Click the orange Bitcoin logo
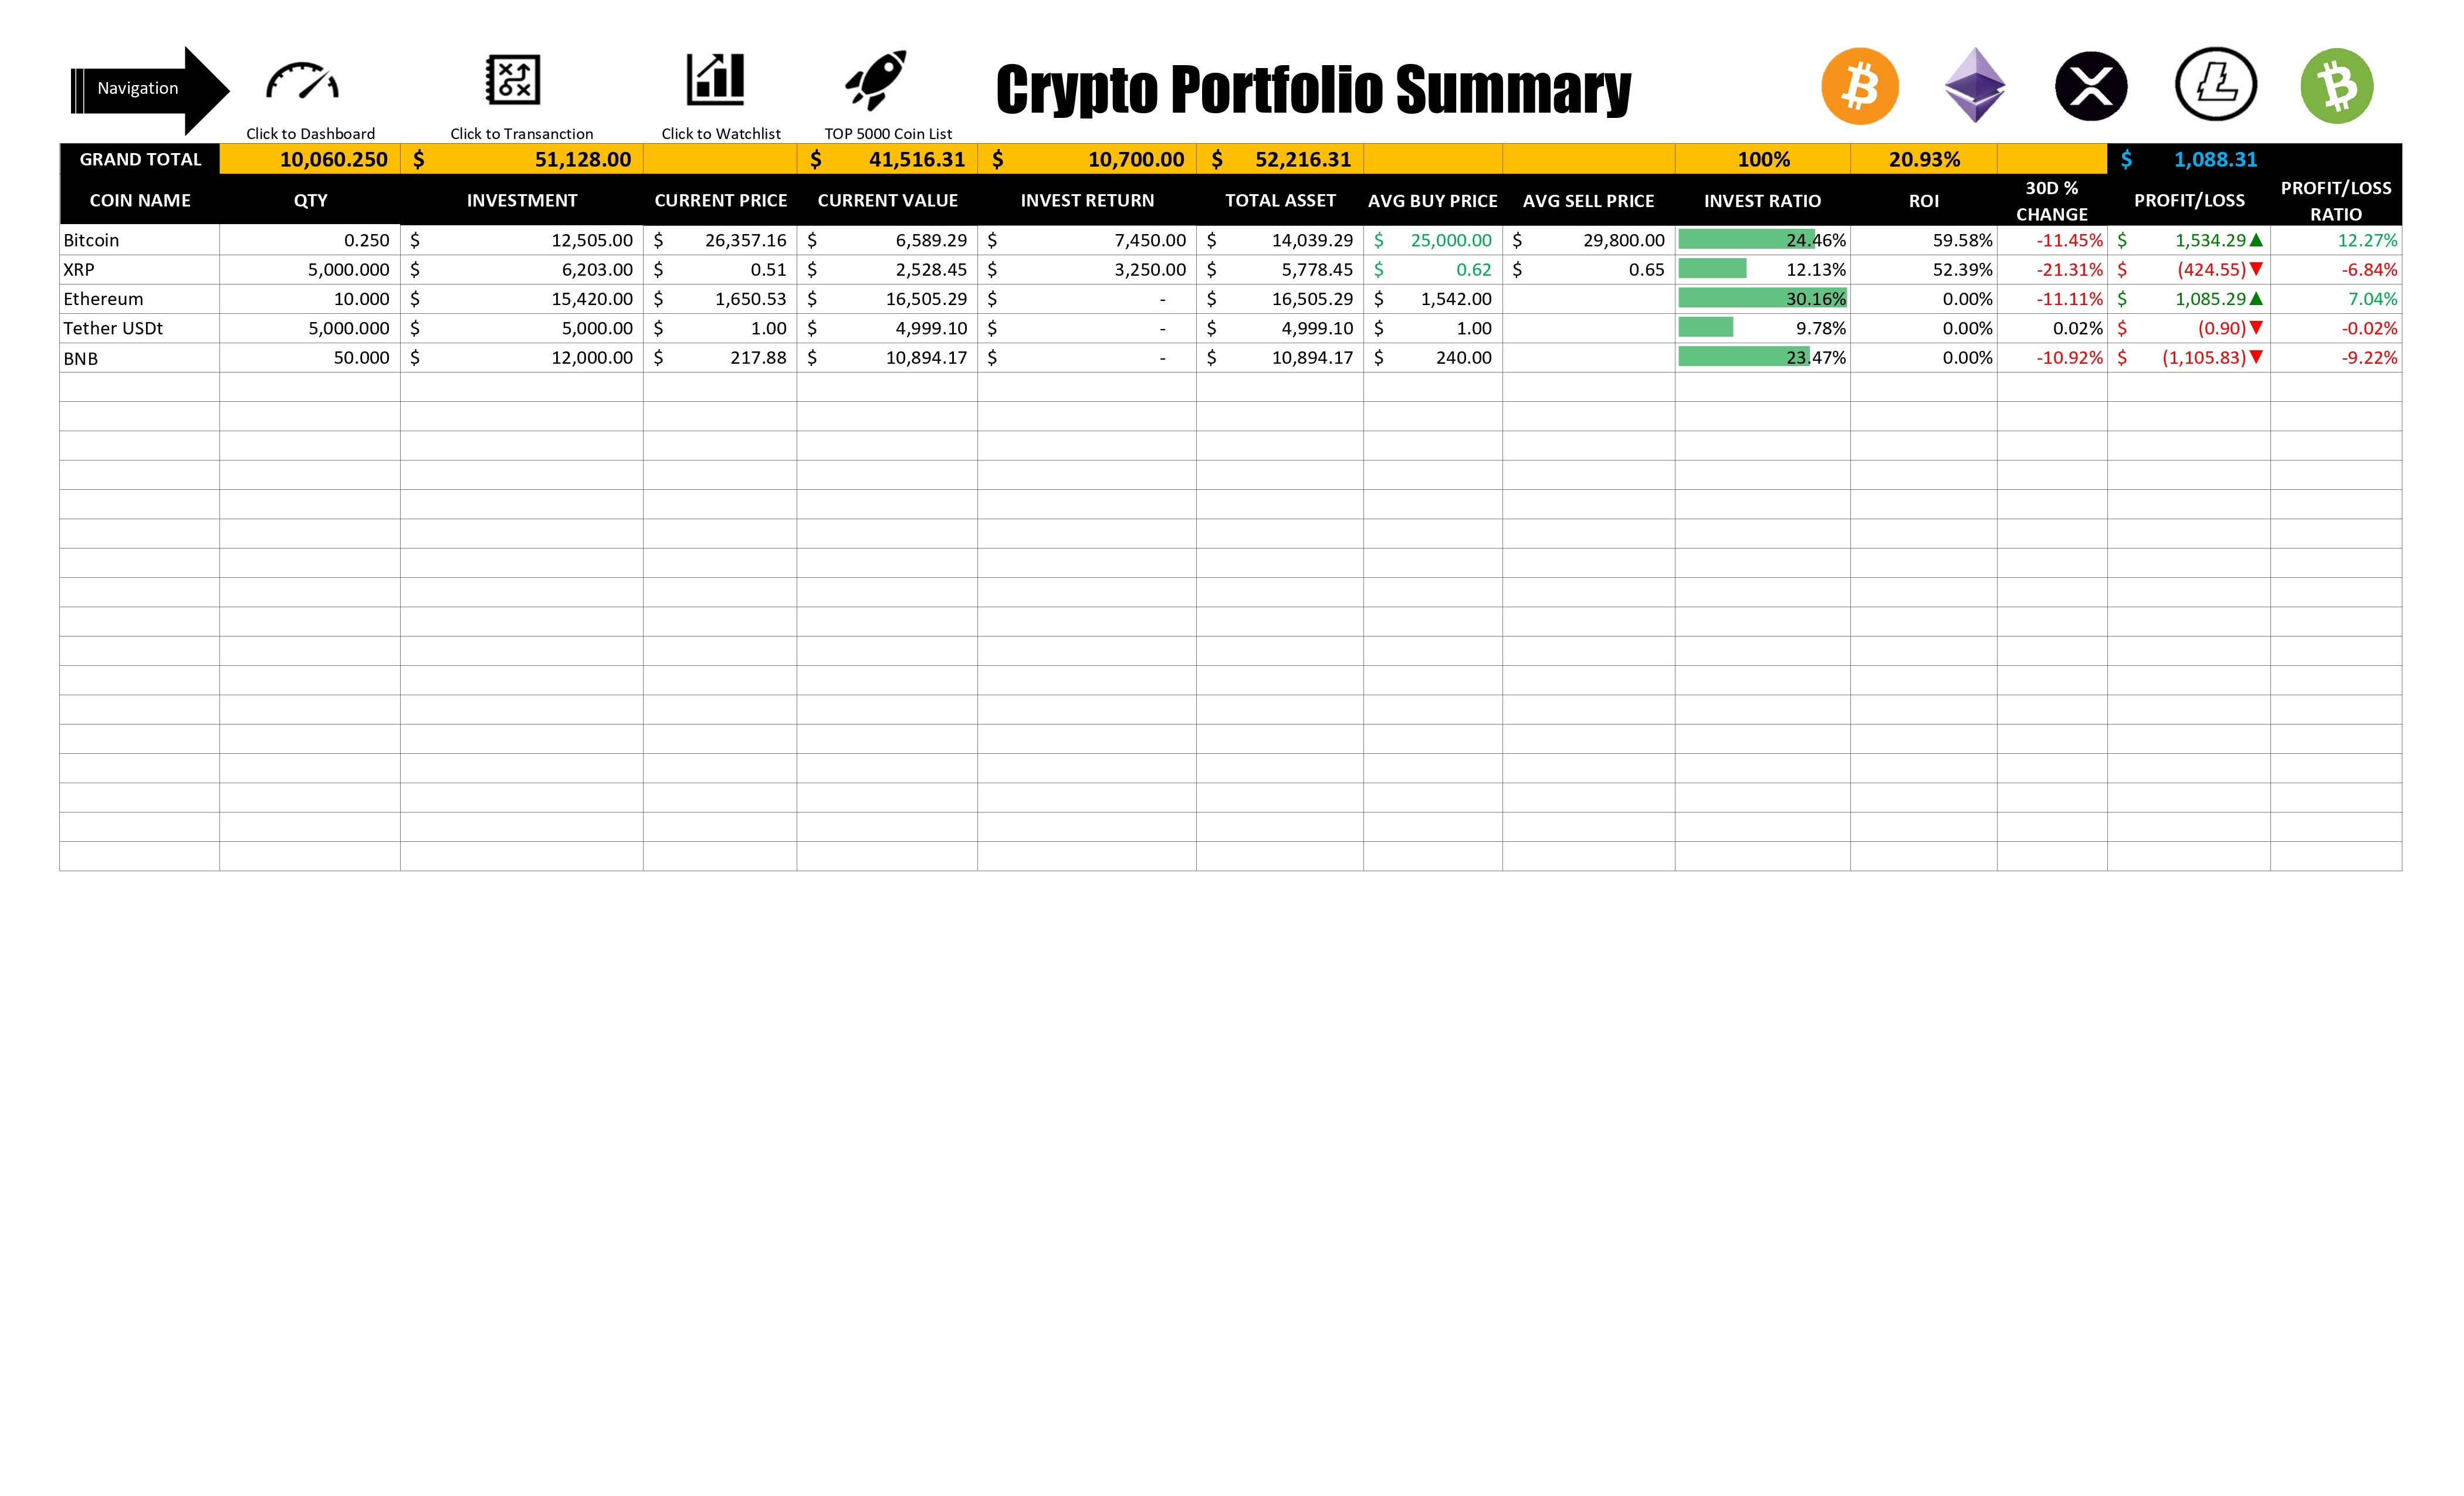The image size is (2464, 1496). tap(1860, 86)
